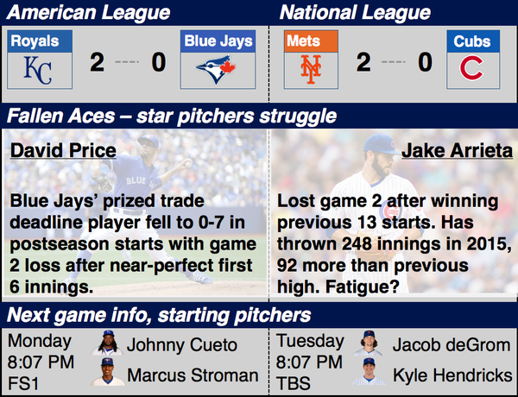Image resolution: width=518 pixels, height=397 pixels.
Task: Open the American League header
Action: [x=89, y=13]
